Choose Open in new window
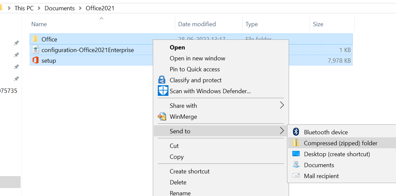Image resolution: width=396 pixels, height=196 pixels. 197,58
